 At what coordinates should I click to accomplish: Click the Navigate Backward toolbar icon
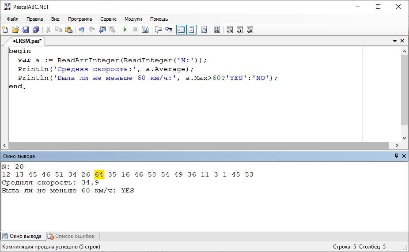(x=102, y=30)
